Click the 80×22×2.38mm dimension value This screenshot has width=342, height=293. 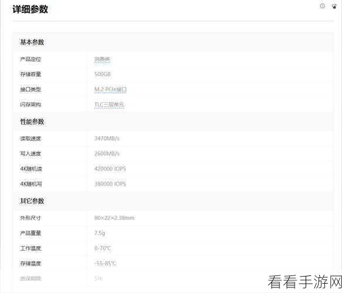(x=115, y=218)
